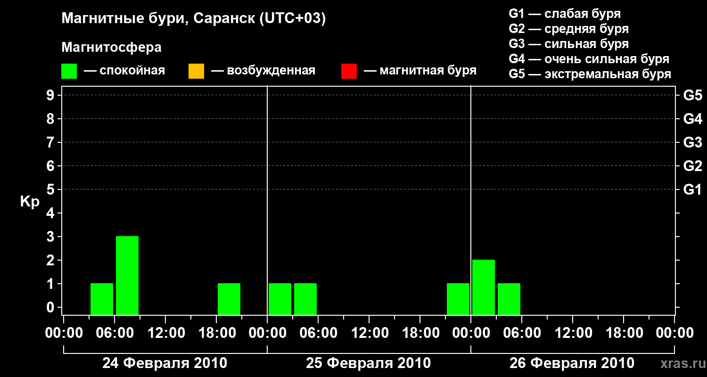Click the 18:00–21:00 bar on 24 February
707x377 pixels.
point(229,299)
